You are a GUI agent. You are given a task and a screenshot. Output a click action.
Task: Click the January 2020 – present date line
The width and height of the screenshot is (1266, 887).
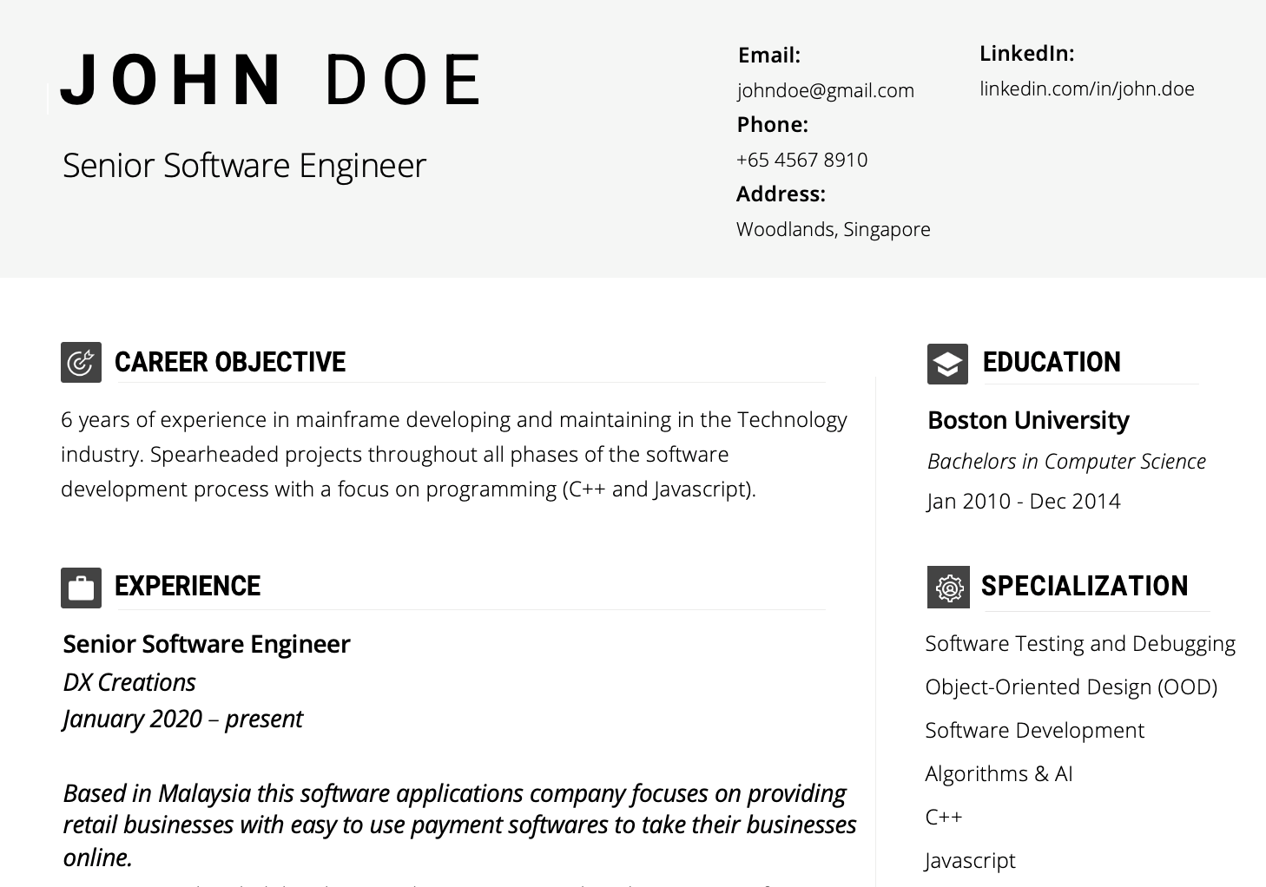tap(182, 719)
